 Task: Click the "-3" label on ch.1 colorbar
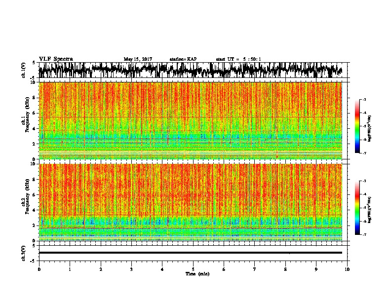pos(364,100)
